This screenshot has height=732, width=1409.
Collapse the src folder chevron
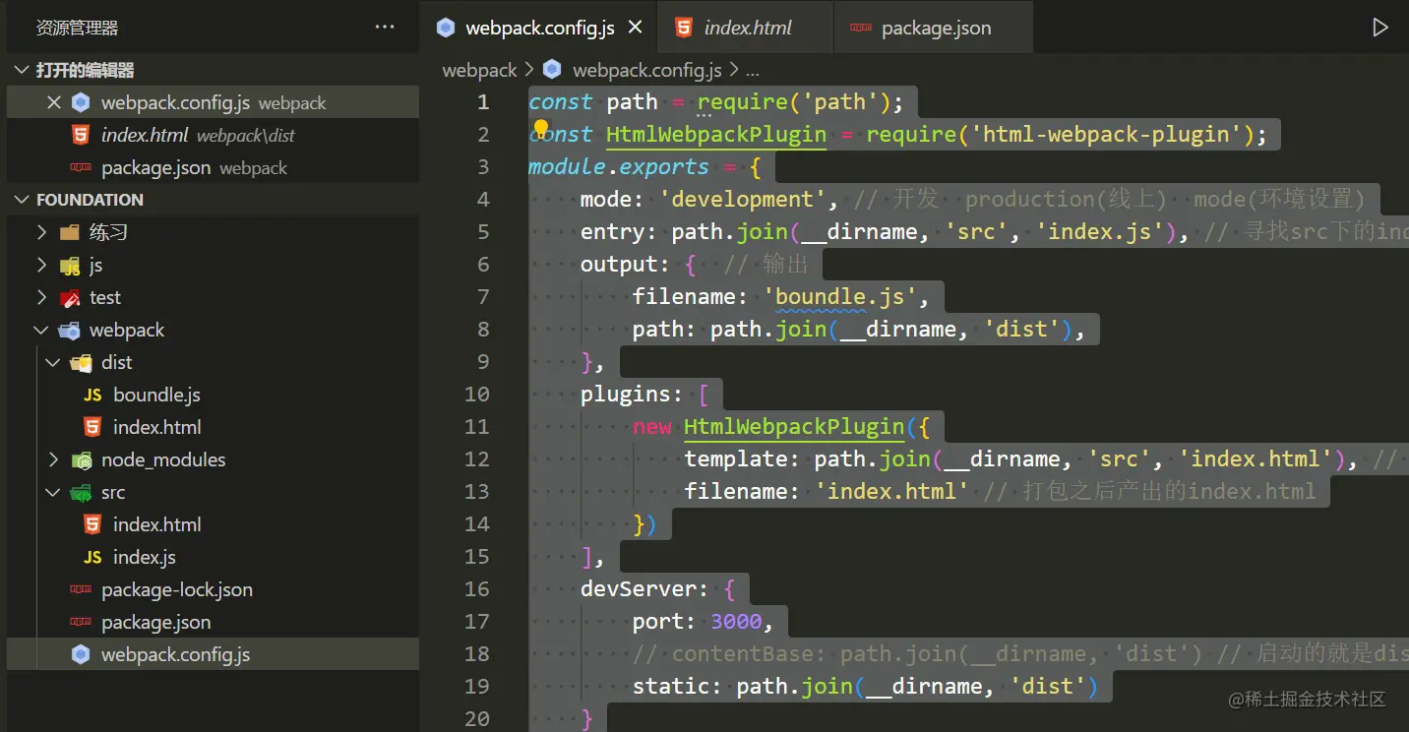pyautogui.click(x=53, y=493)
